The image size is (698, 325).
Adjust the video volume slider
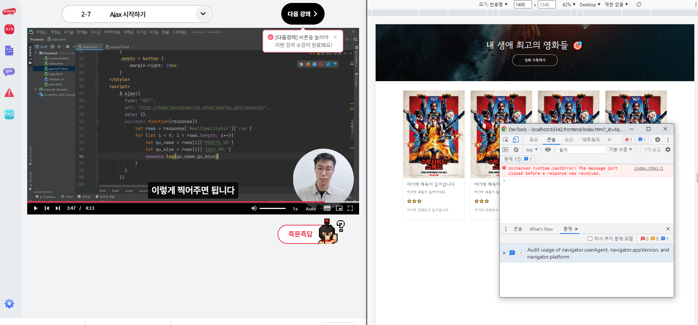pos(272,208)
